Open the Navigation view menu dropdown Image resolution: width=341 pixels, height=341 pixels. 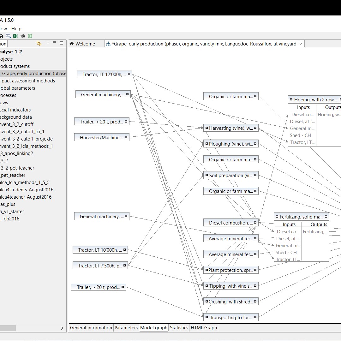tap(48, 42)
